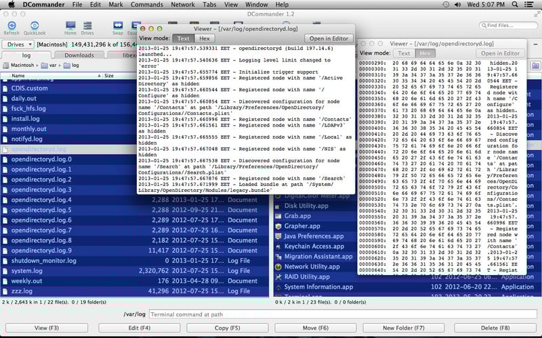Click the View (F3) button
This screenshot has width=542, height=338.
tap(47, 328)
